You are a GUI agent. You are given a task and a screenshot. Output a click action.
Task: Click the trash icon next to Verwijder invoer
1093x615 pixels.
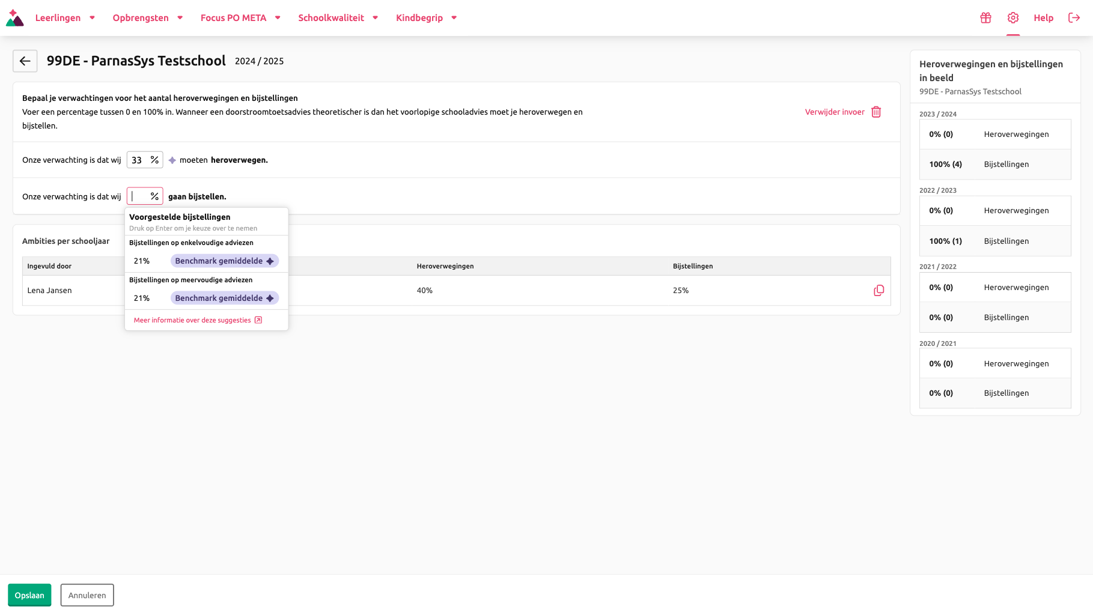[x=876, y=112]
